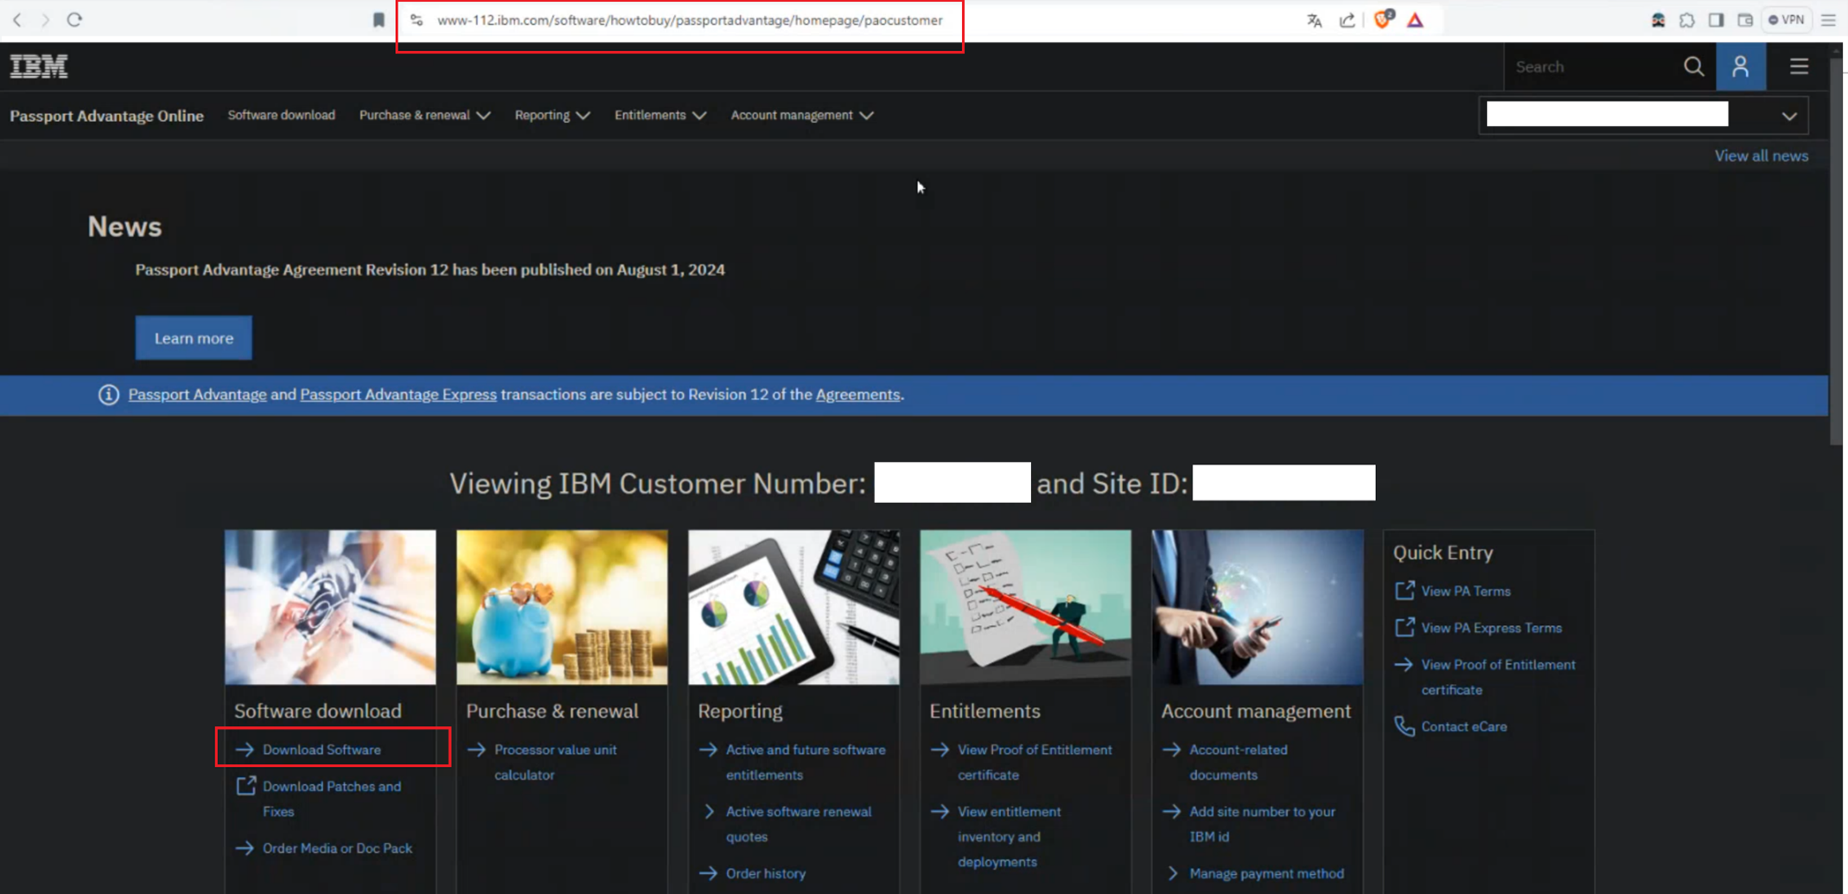Open View entitlement inventory and deployments
Screen dimensions: 1848x894
pos(1009,837)
